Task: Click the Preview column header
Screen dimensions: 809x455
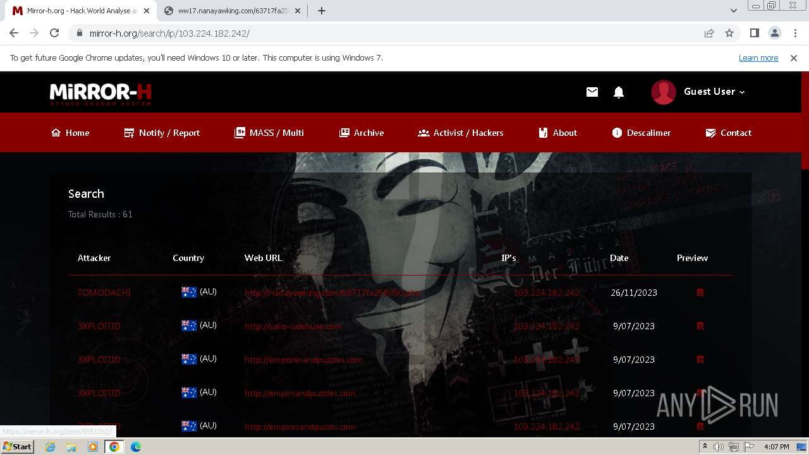Action: click(692, 258)
